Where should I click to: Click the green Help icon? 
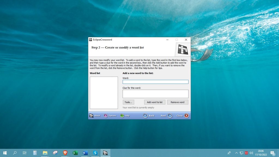pyautogui.click(x=125, y=116)
